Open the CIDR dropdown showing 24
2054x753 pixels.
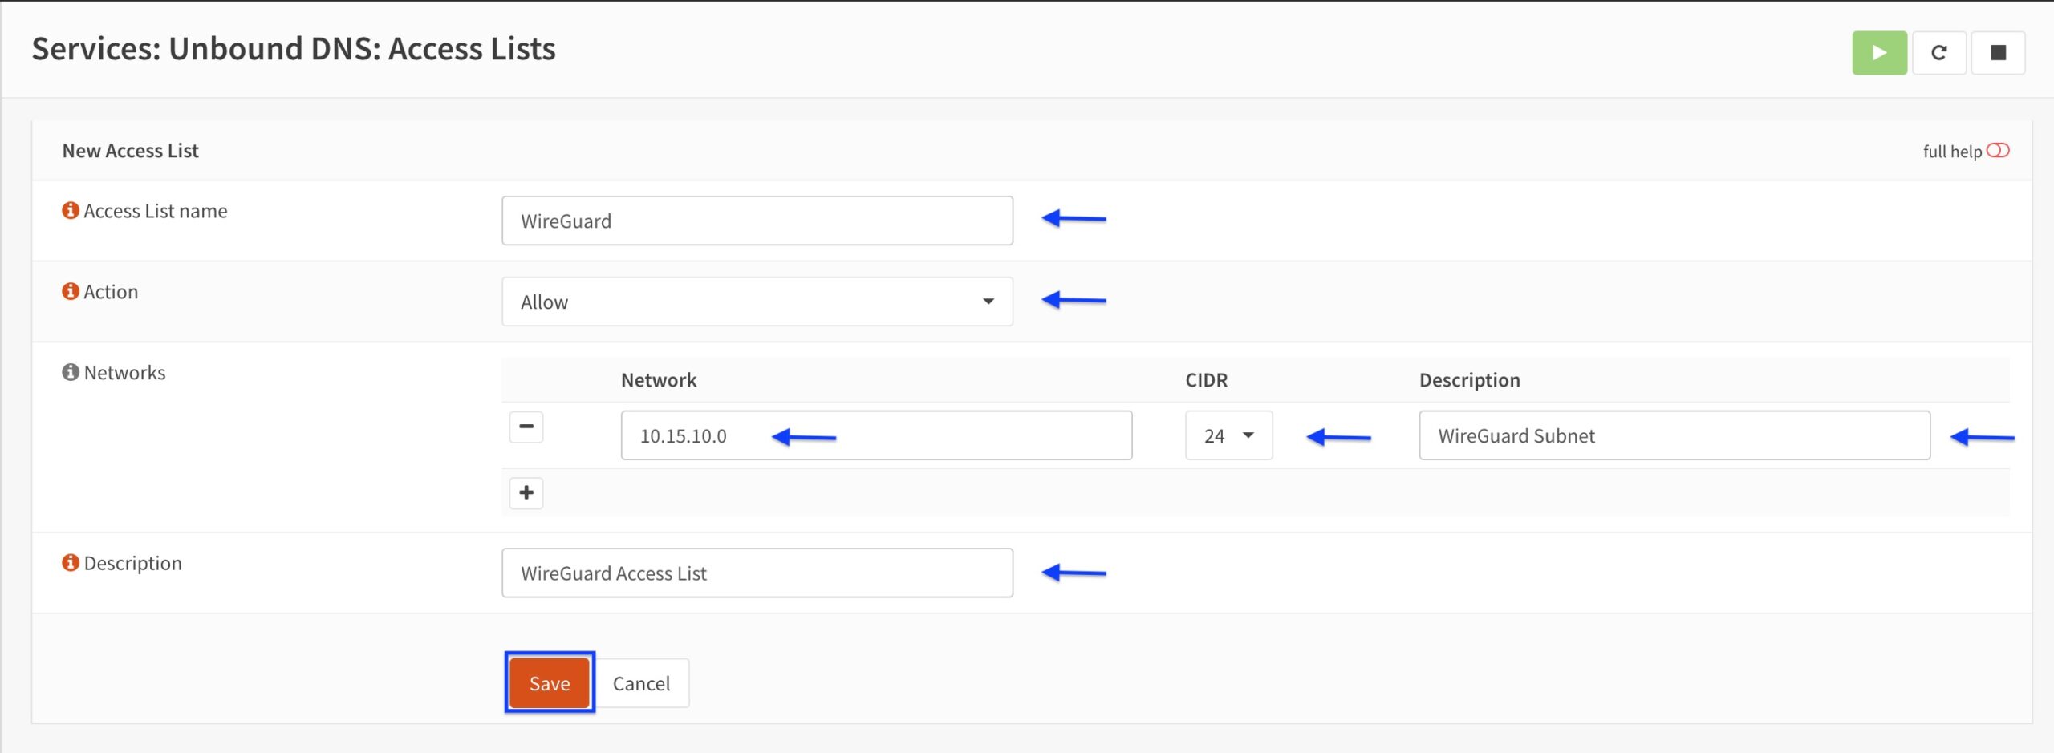click(1229, 435)
